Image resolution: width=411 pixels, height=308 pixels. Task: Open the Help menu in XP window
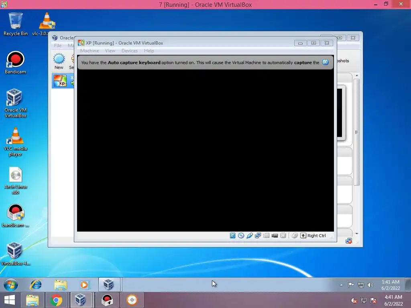click(x=149, y=51)
